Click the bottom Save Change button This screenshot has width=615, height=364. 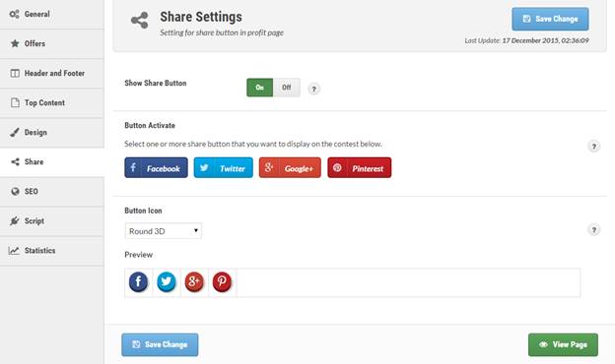tap(160, 345)
